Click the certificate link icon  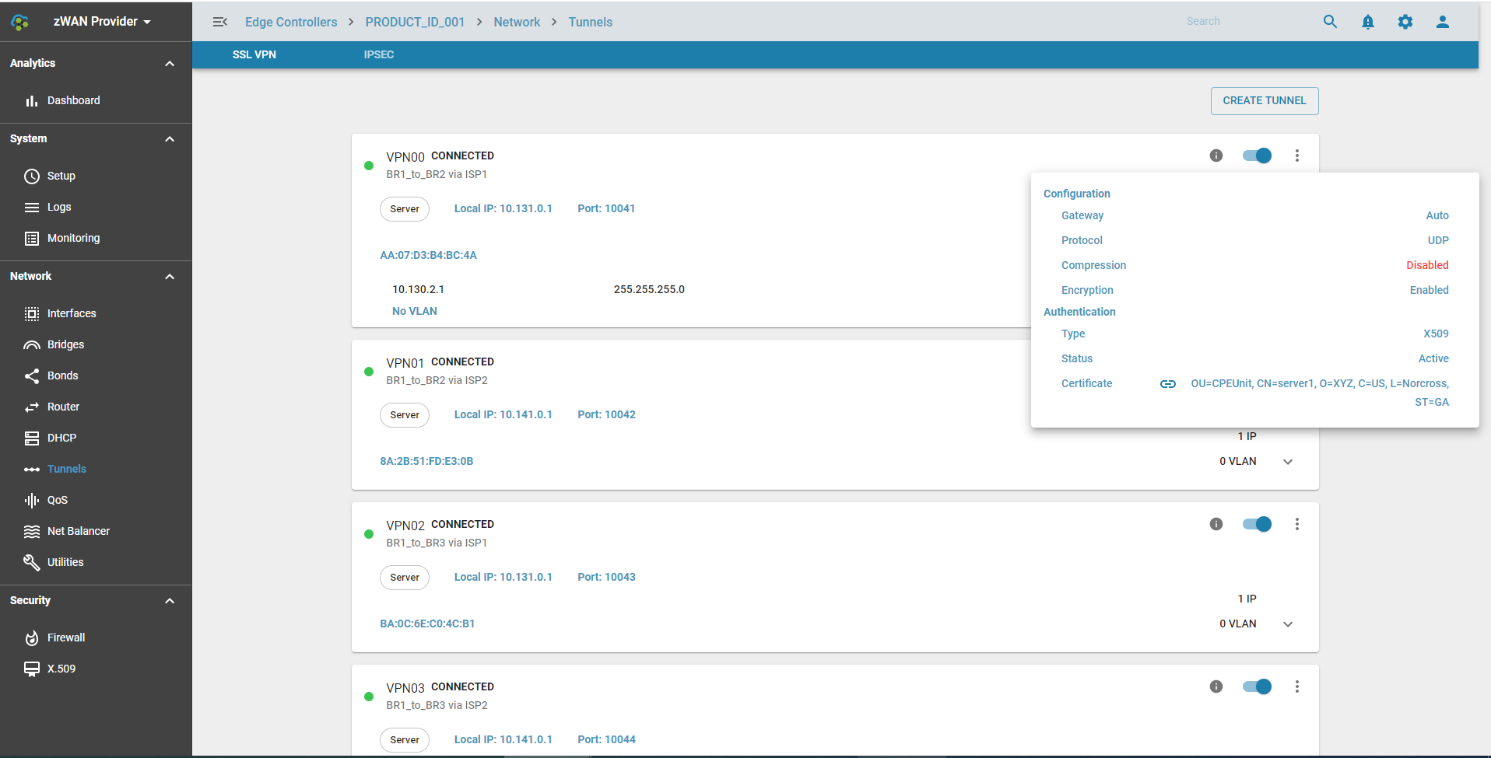pos(1167,384)
